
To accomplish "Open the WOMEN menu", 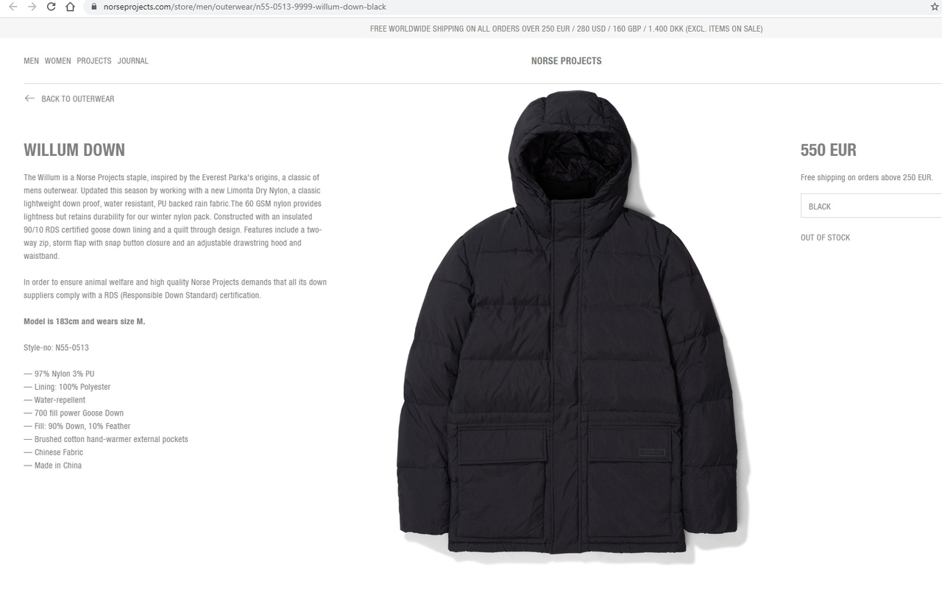I will pyautogui.click(x=57, y=61).
